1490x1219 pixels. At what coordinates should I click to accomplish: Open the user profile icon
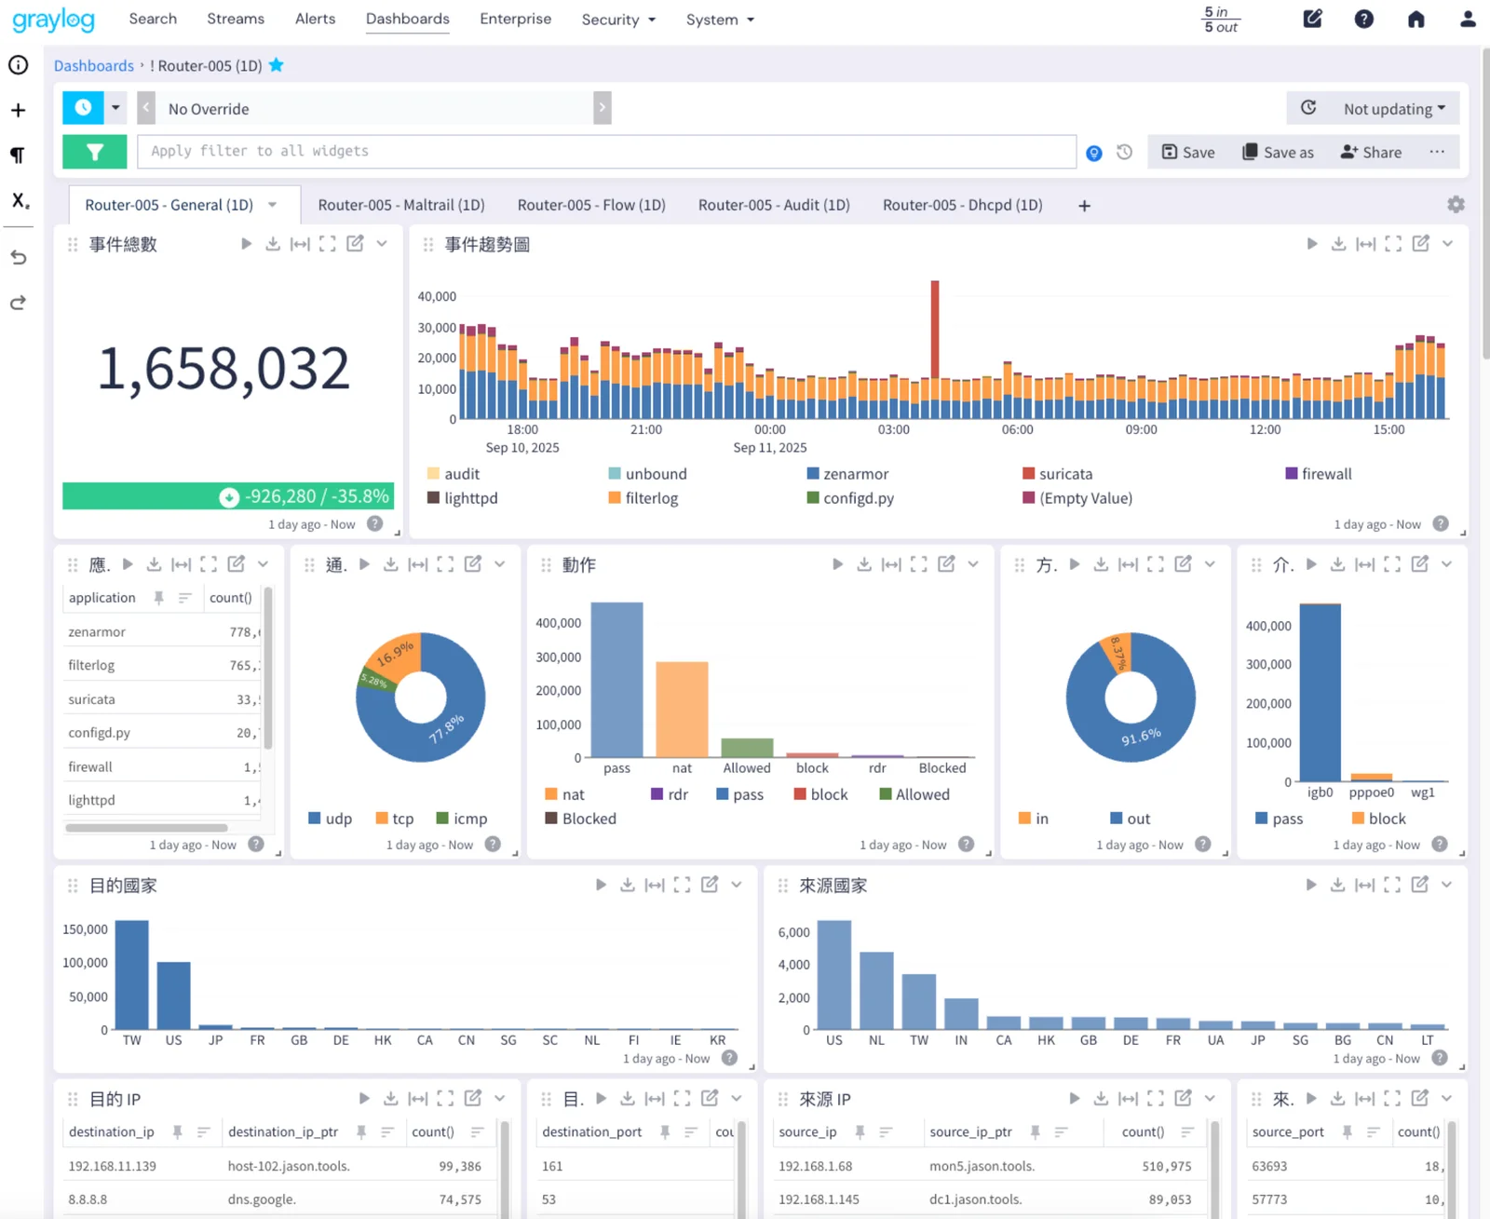point(1468,19)
